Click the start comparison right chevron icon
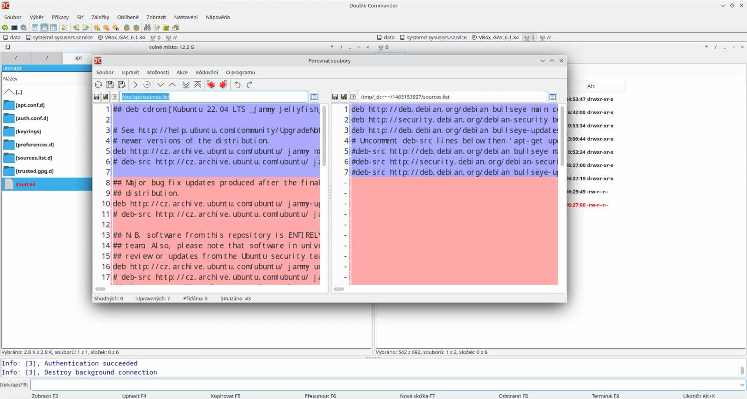Viewport: 747px width, 399px height. (135, 84)
